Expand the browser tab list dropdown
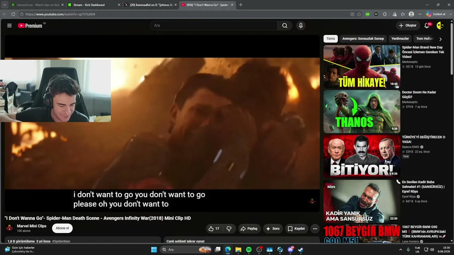 click(5, 5)
